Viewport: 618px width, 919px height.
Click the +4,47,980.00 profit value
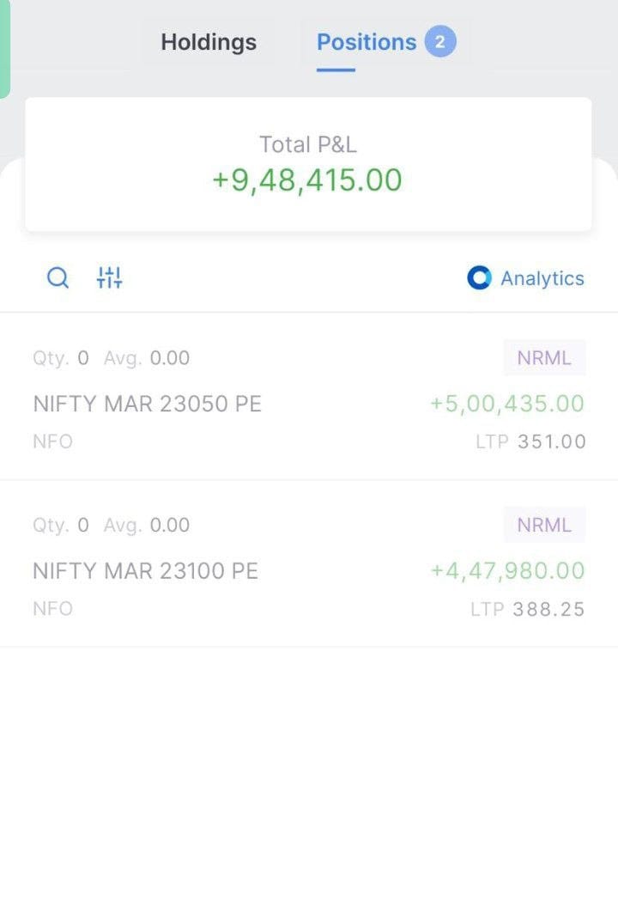[507, 571]
